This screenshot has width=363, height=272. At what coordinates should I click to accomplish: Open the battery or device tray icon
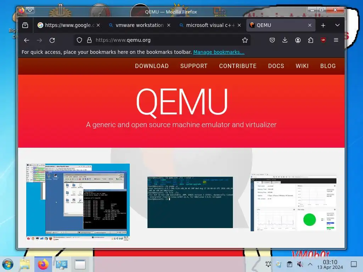coord(279,264)
